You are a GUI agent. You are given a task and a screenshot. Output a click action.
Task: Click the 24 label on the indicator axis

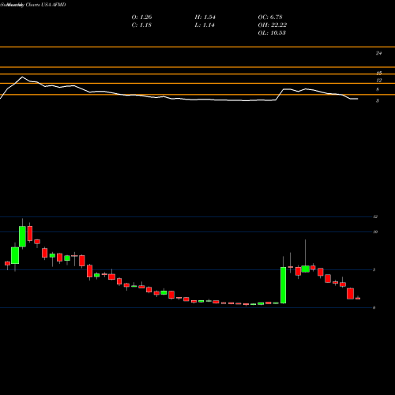tap(378, 53)
